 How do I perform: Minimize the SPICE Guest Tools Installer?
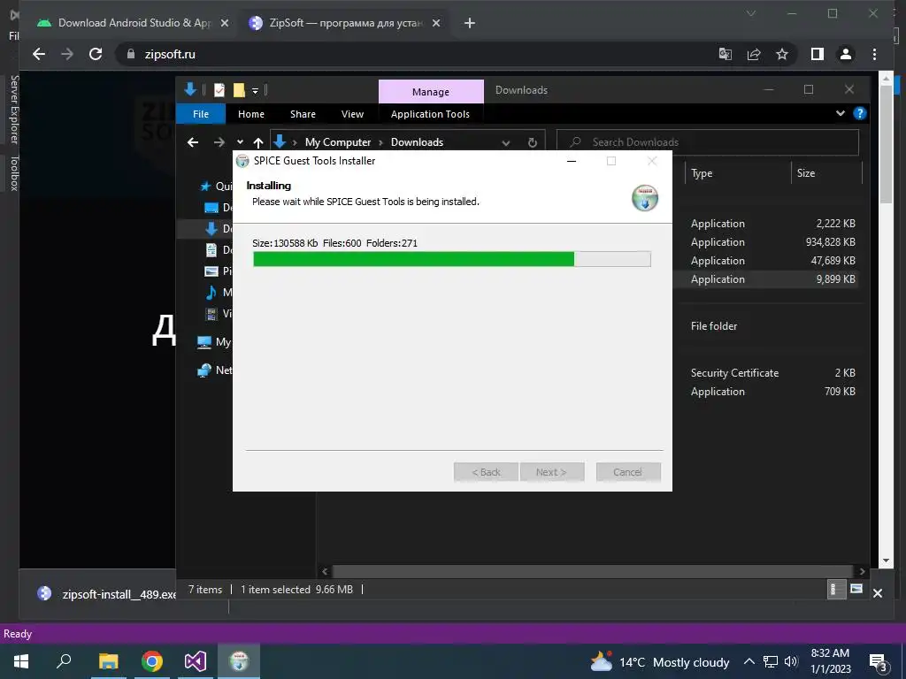(572, 161)
